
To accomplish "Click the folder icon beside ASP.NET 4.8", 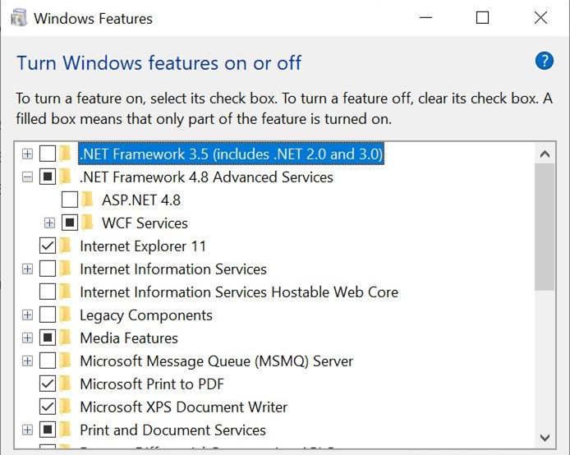I will (x=88, y=200).
